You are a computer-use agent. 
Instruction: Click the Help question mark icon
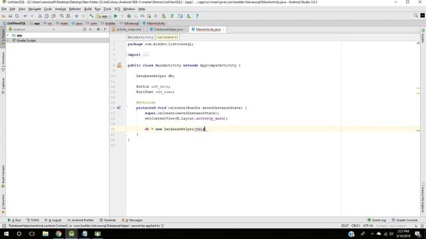pos(197,16)
